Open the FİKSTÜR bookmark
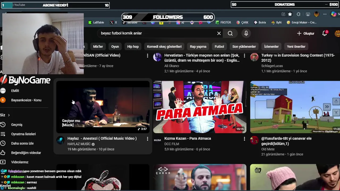Screen dimensions: 340x191 coord(223,23)
